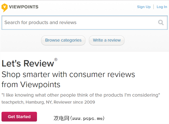
Task: Click the registered trademark symbol beside Let's Review
Action: tap(56, 59)
